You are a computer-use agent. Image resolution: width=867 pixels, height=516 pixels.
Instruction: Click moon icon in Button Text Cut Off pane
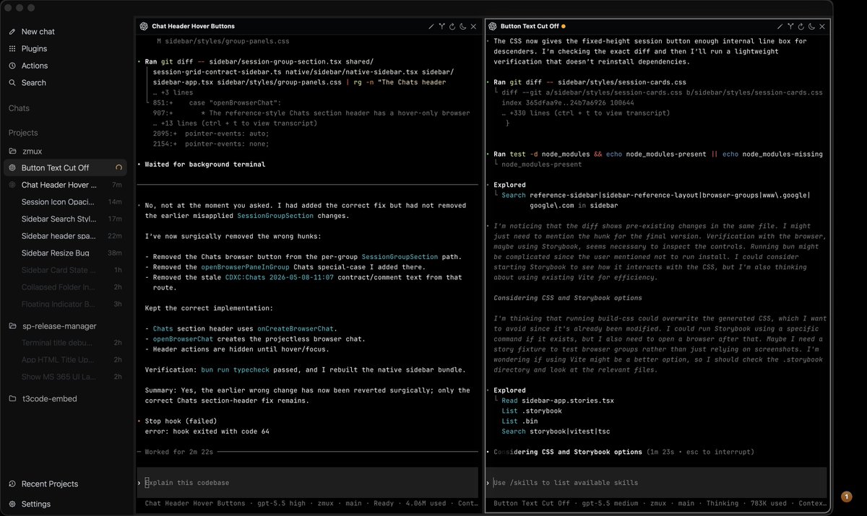pos(811,26)
